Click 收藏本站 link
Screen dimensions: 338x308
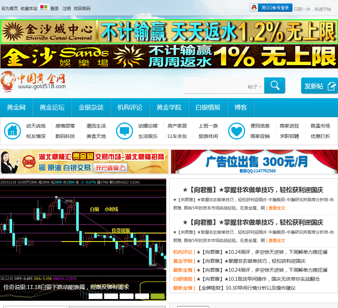(x=29, y=9)
